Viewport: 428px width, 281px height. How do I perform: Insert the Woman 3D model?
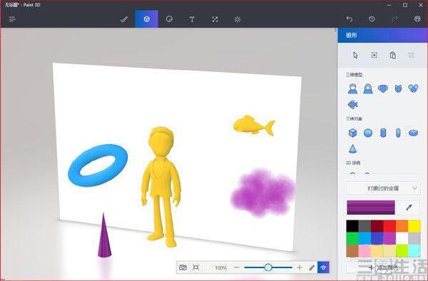pyautogui.click(x=368, y=88)
